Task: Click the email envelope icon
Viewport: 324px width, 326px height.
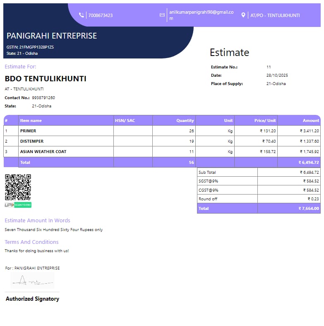Action: [x=162, y=15]
